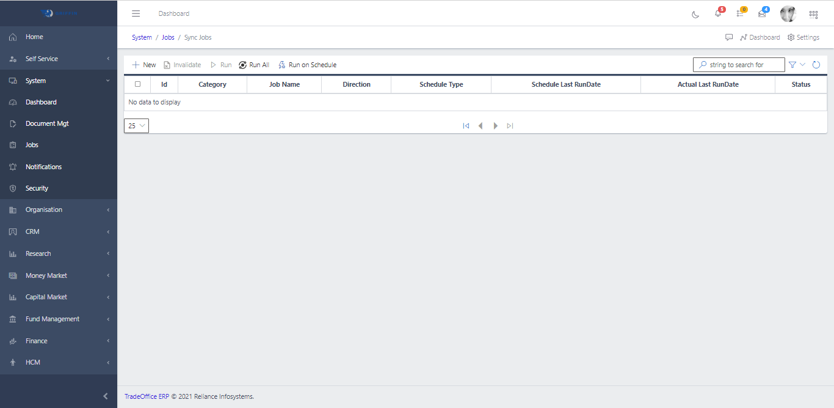Go to last page pager icon
The image size is (834, 408).
pyautogui.click(x=510, y=126)
